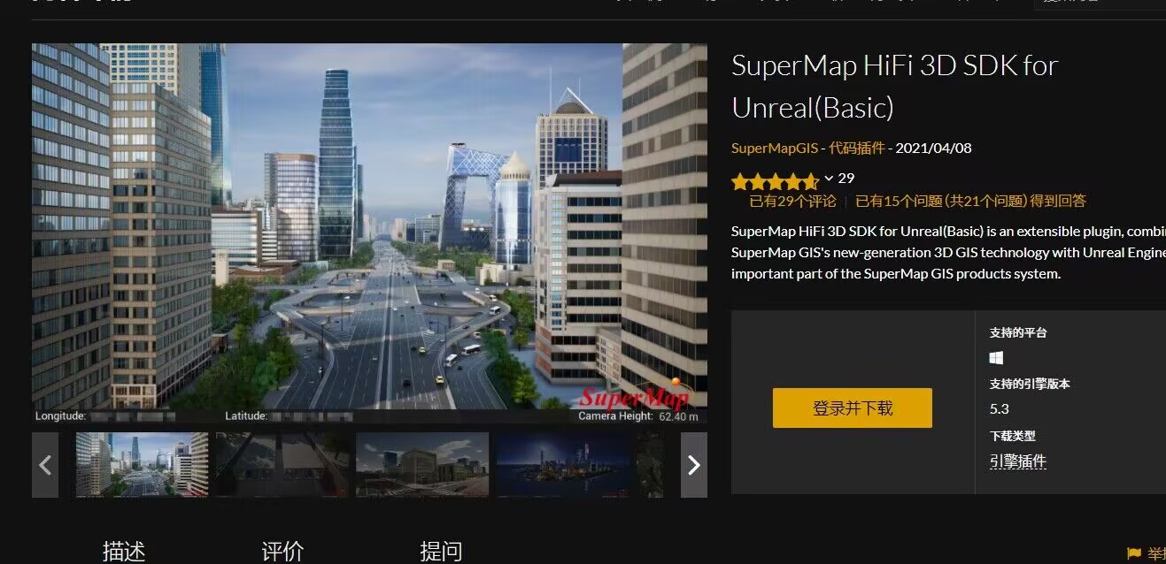The image size is (1166, 564).
Task: Click the report flag icon
Action: [1134, 553]
